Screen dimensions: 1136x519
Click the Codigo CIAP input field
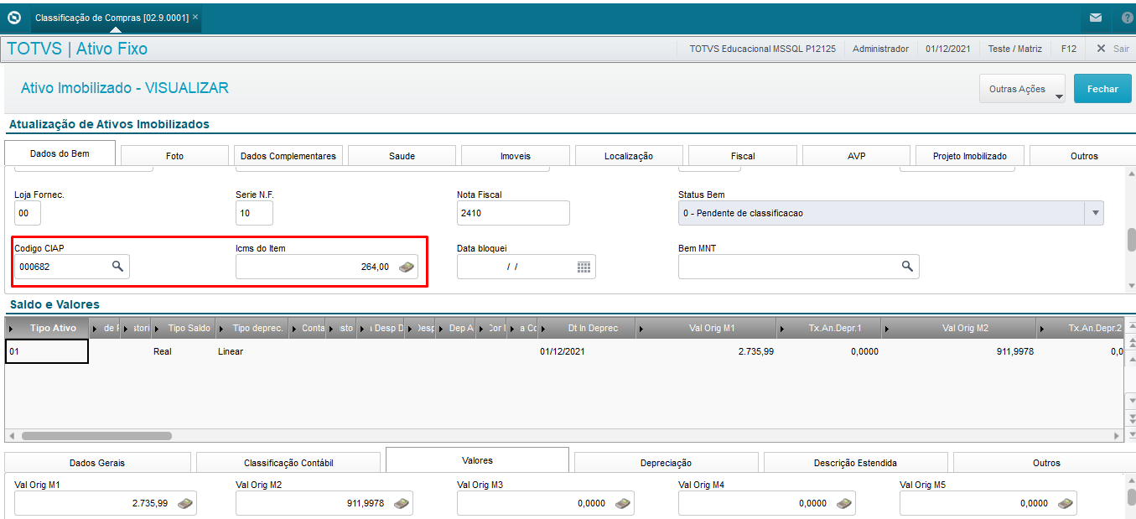(72, 267)
